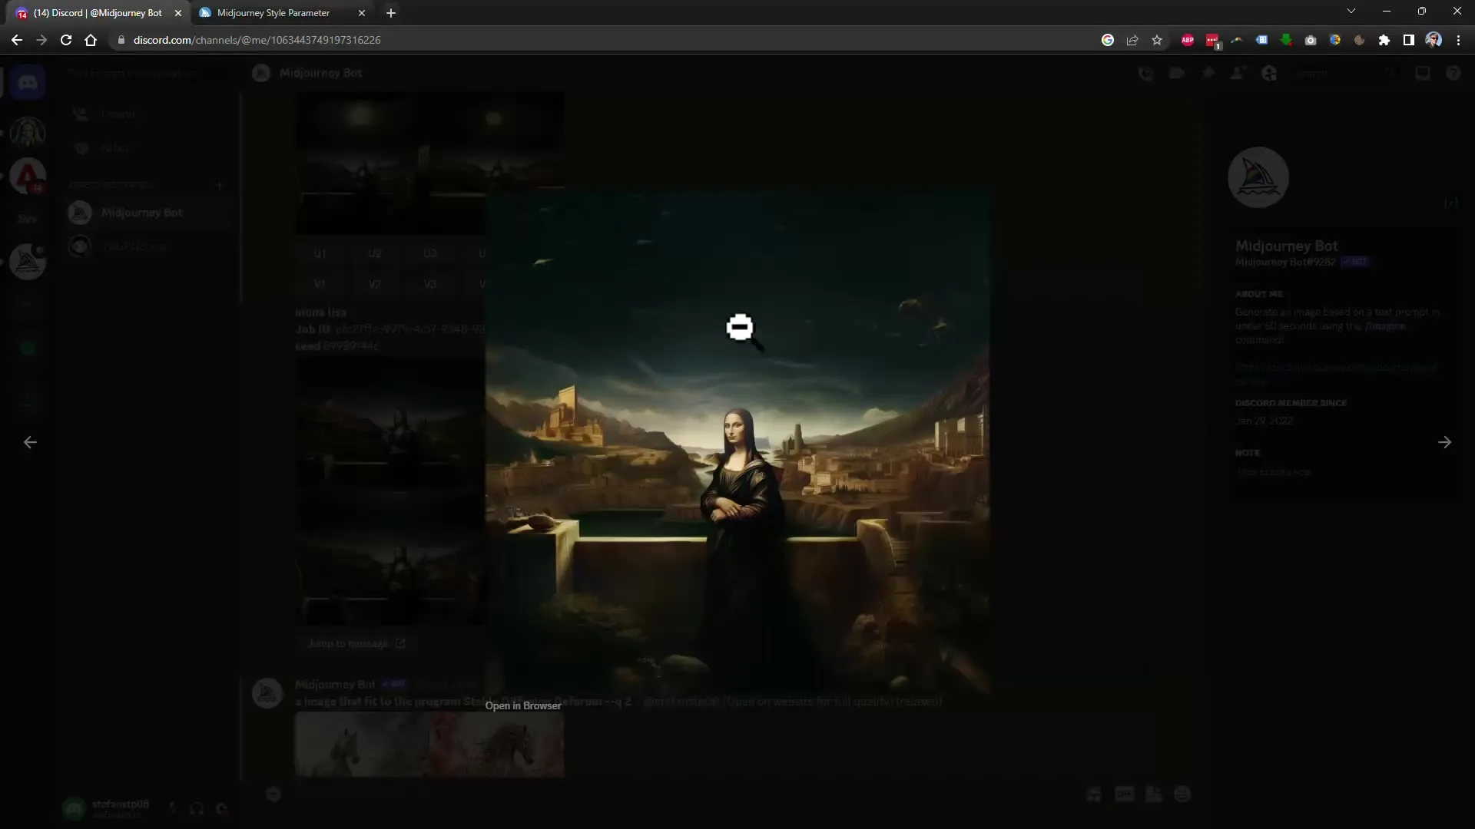The height and width of the screenshot is (829, 1475).
Task: Toggle the browser side panel
Action: coord(1409,40)
